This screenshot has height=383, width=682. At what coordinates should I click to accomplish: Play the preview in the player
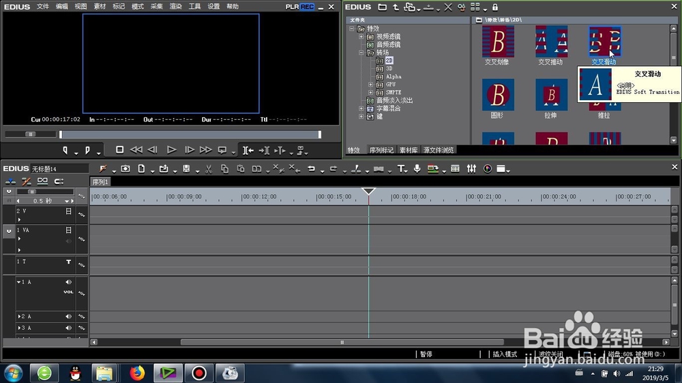(x=172, y=149)
